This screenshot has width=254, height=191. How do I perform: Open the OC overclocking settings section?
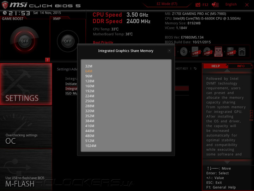[26, 127]
